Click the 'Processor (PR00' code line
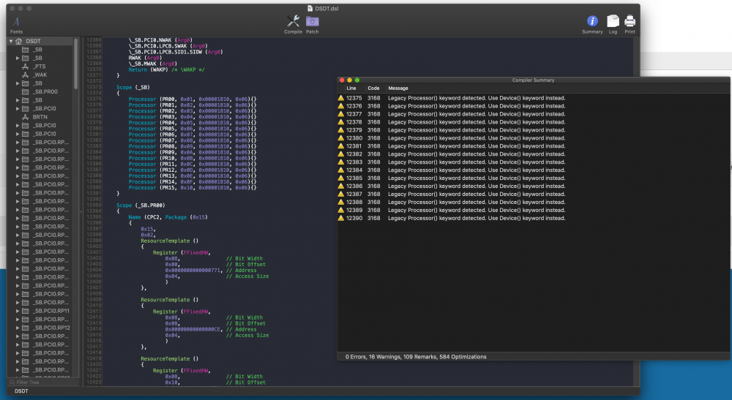 [193, 99]
